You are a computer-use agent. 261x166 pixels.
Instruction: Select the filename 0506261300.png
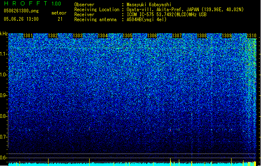pos(21,11)
